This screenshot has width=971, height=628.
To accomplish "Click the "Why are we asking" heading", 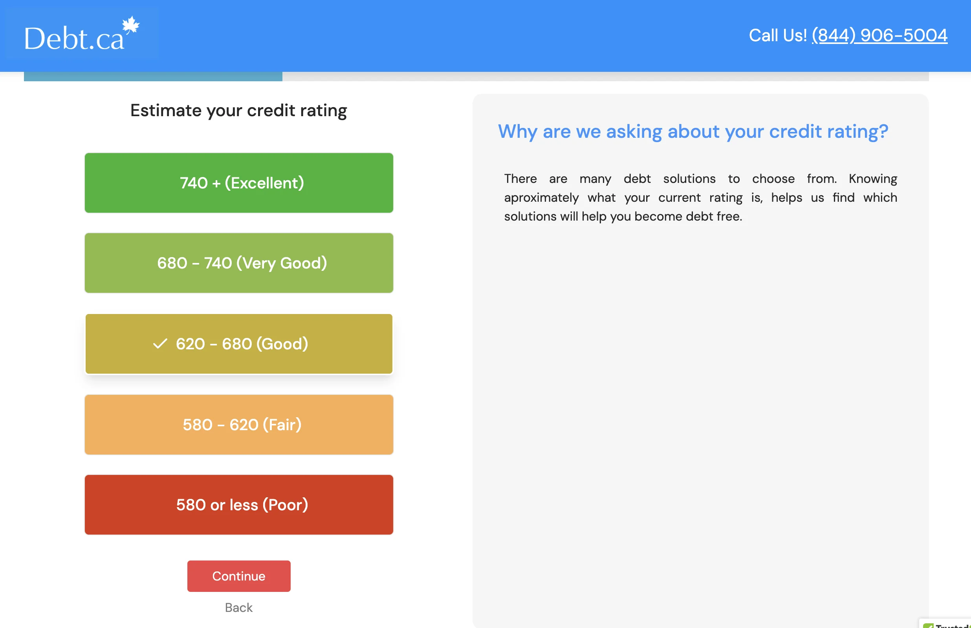I will (693, 131).
